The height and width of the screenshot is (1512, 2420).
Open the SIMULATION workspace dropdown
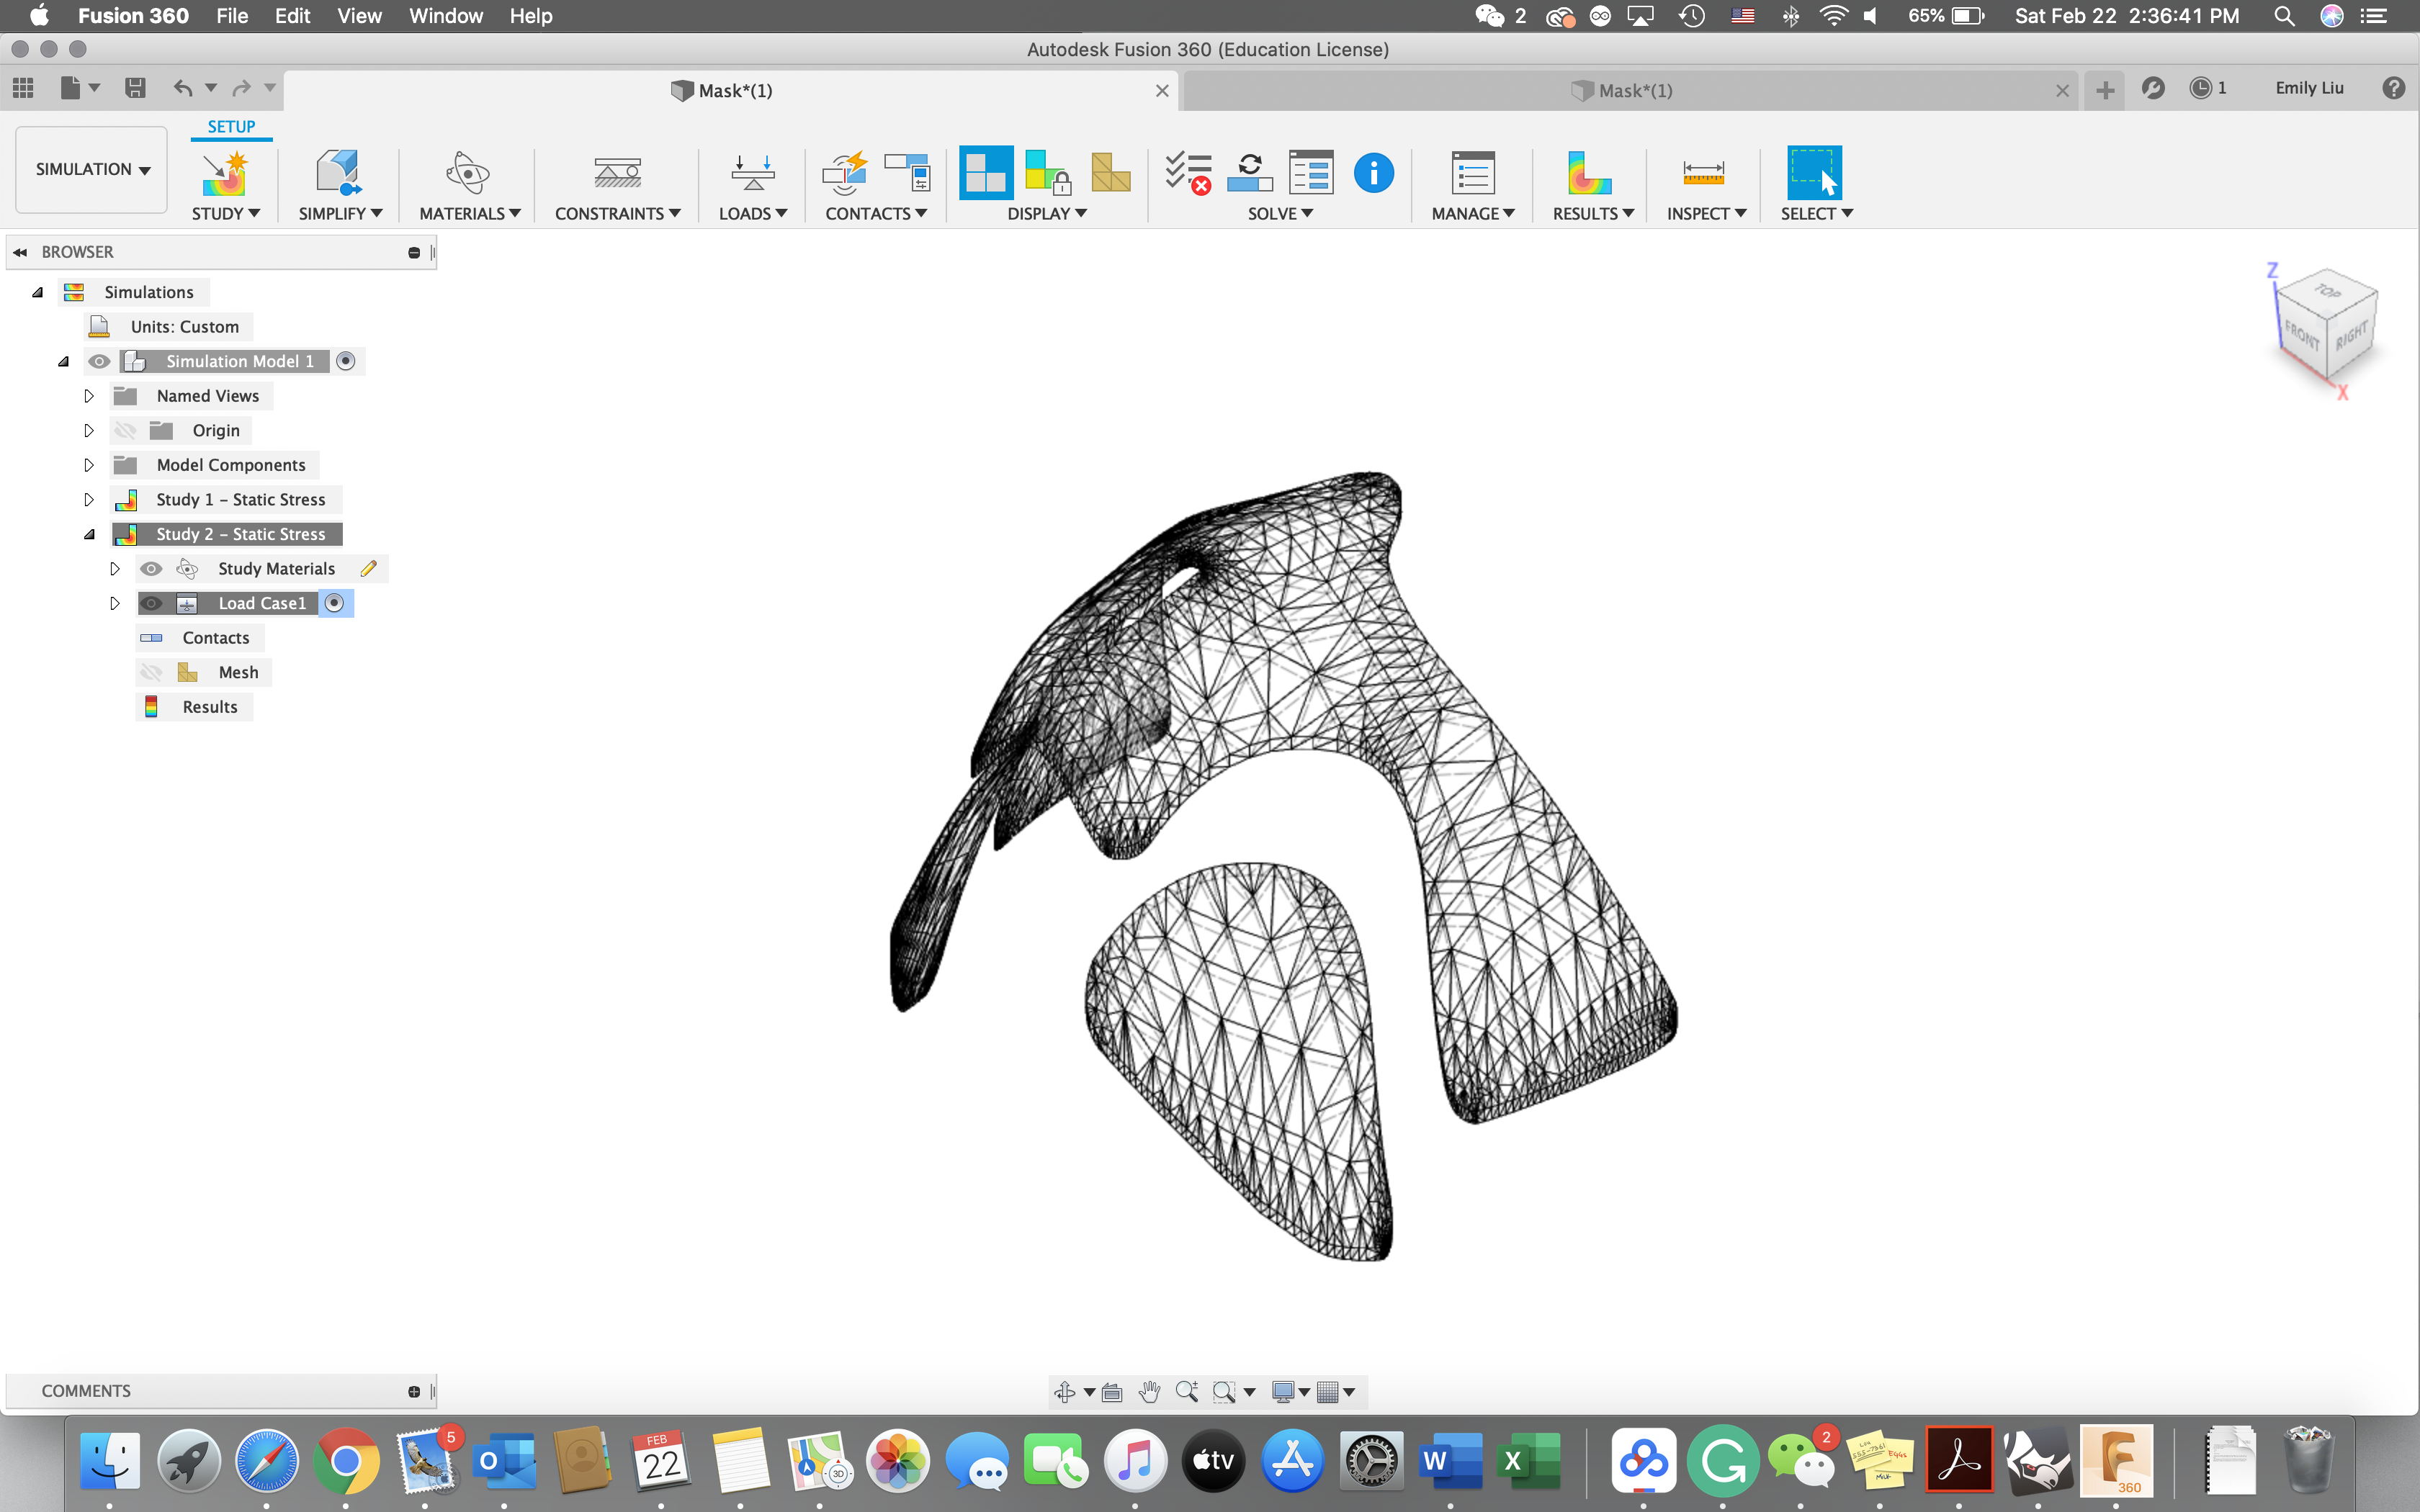click(x=92, y=170)
